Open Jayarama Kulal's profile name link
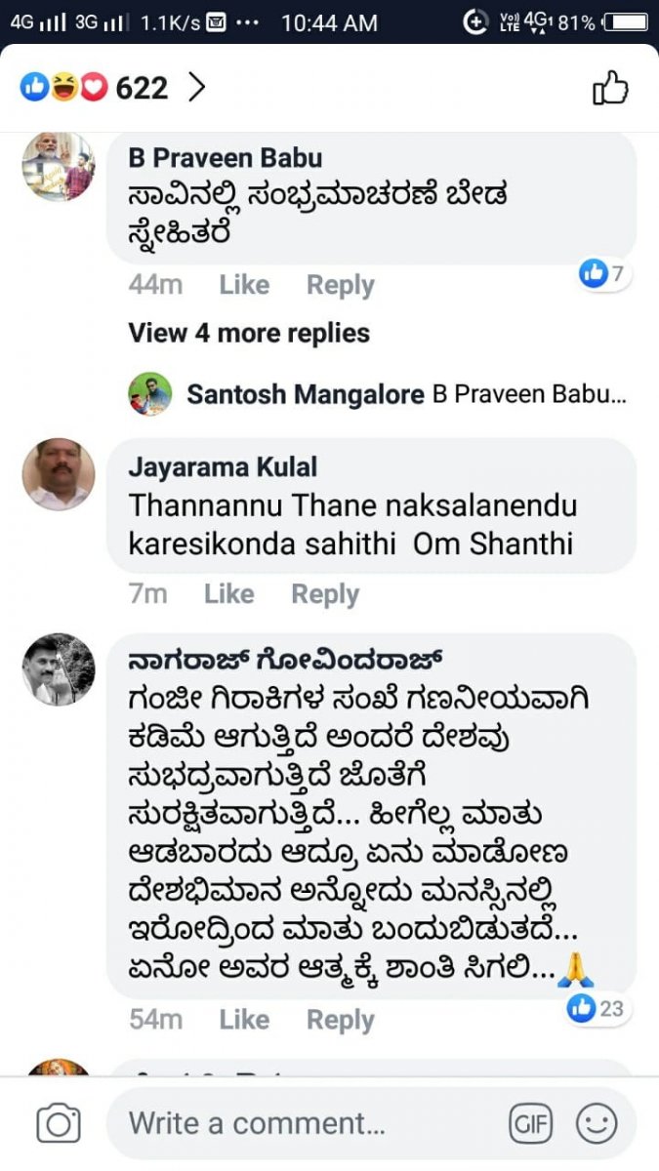The width and height of the screenshot is (659, 1171). pos(223,466)
